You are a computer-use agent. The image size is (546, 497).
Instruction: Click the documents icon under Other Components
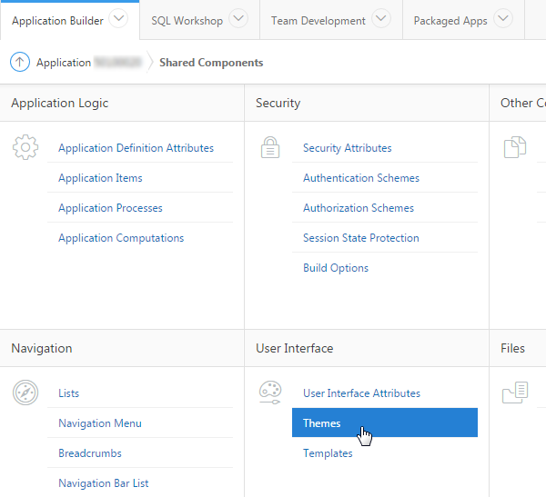coord(515,146)
